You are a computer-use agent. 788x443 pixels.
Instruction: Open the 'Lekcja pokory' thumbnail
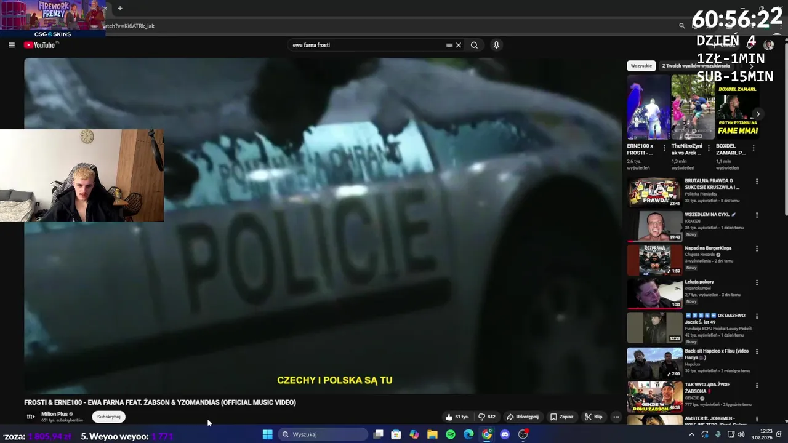[654, 293]
